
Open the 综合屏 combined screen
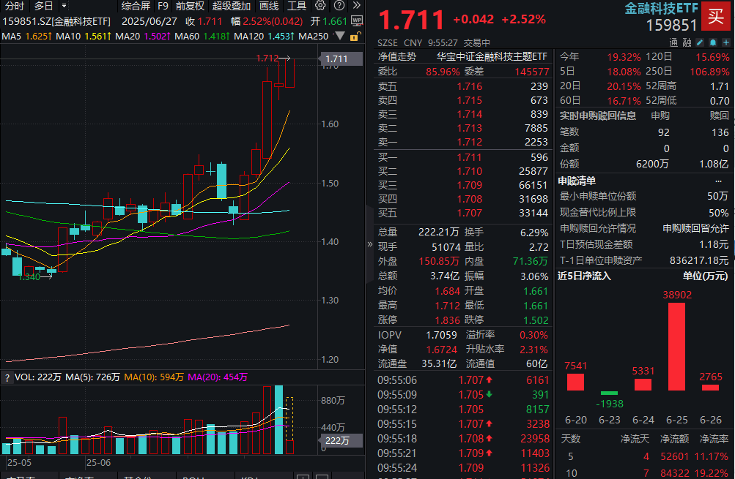pos(136,6)
